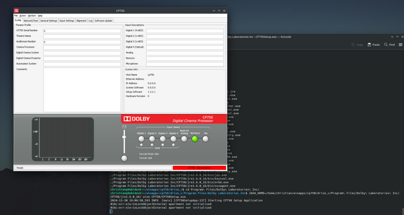
Task: Choose the Digital 4 input button
Action: tap(173, 139)
